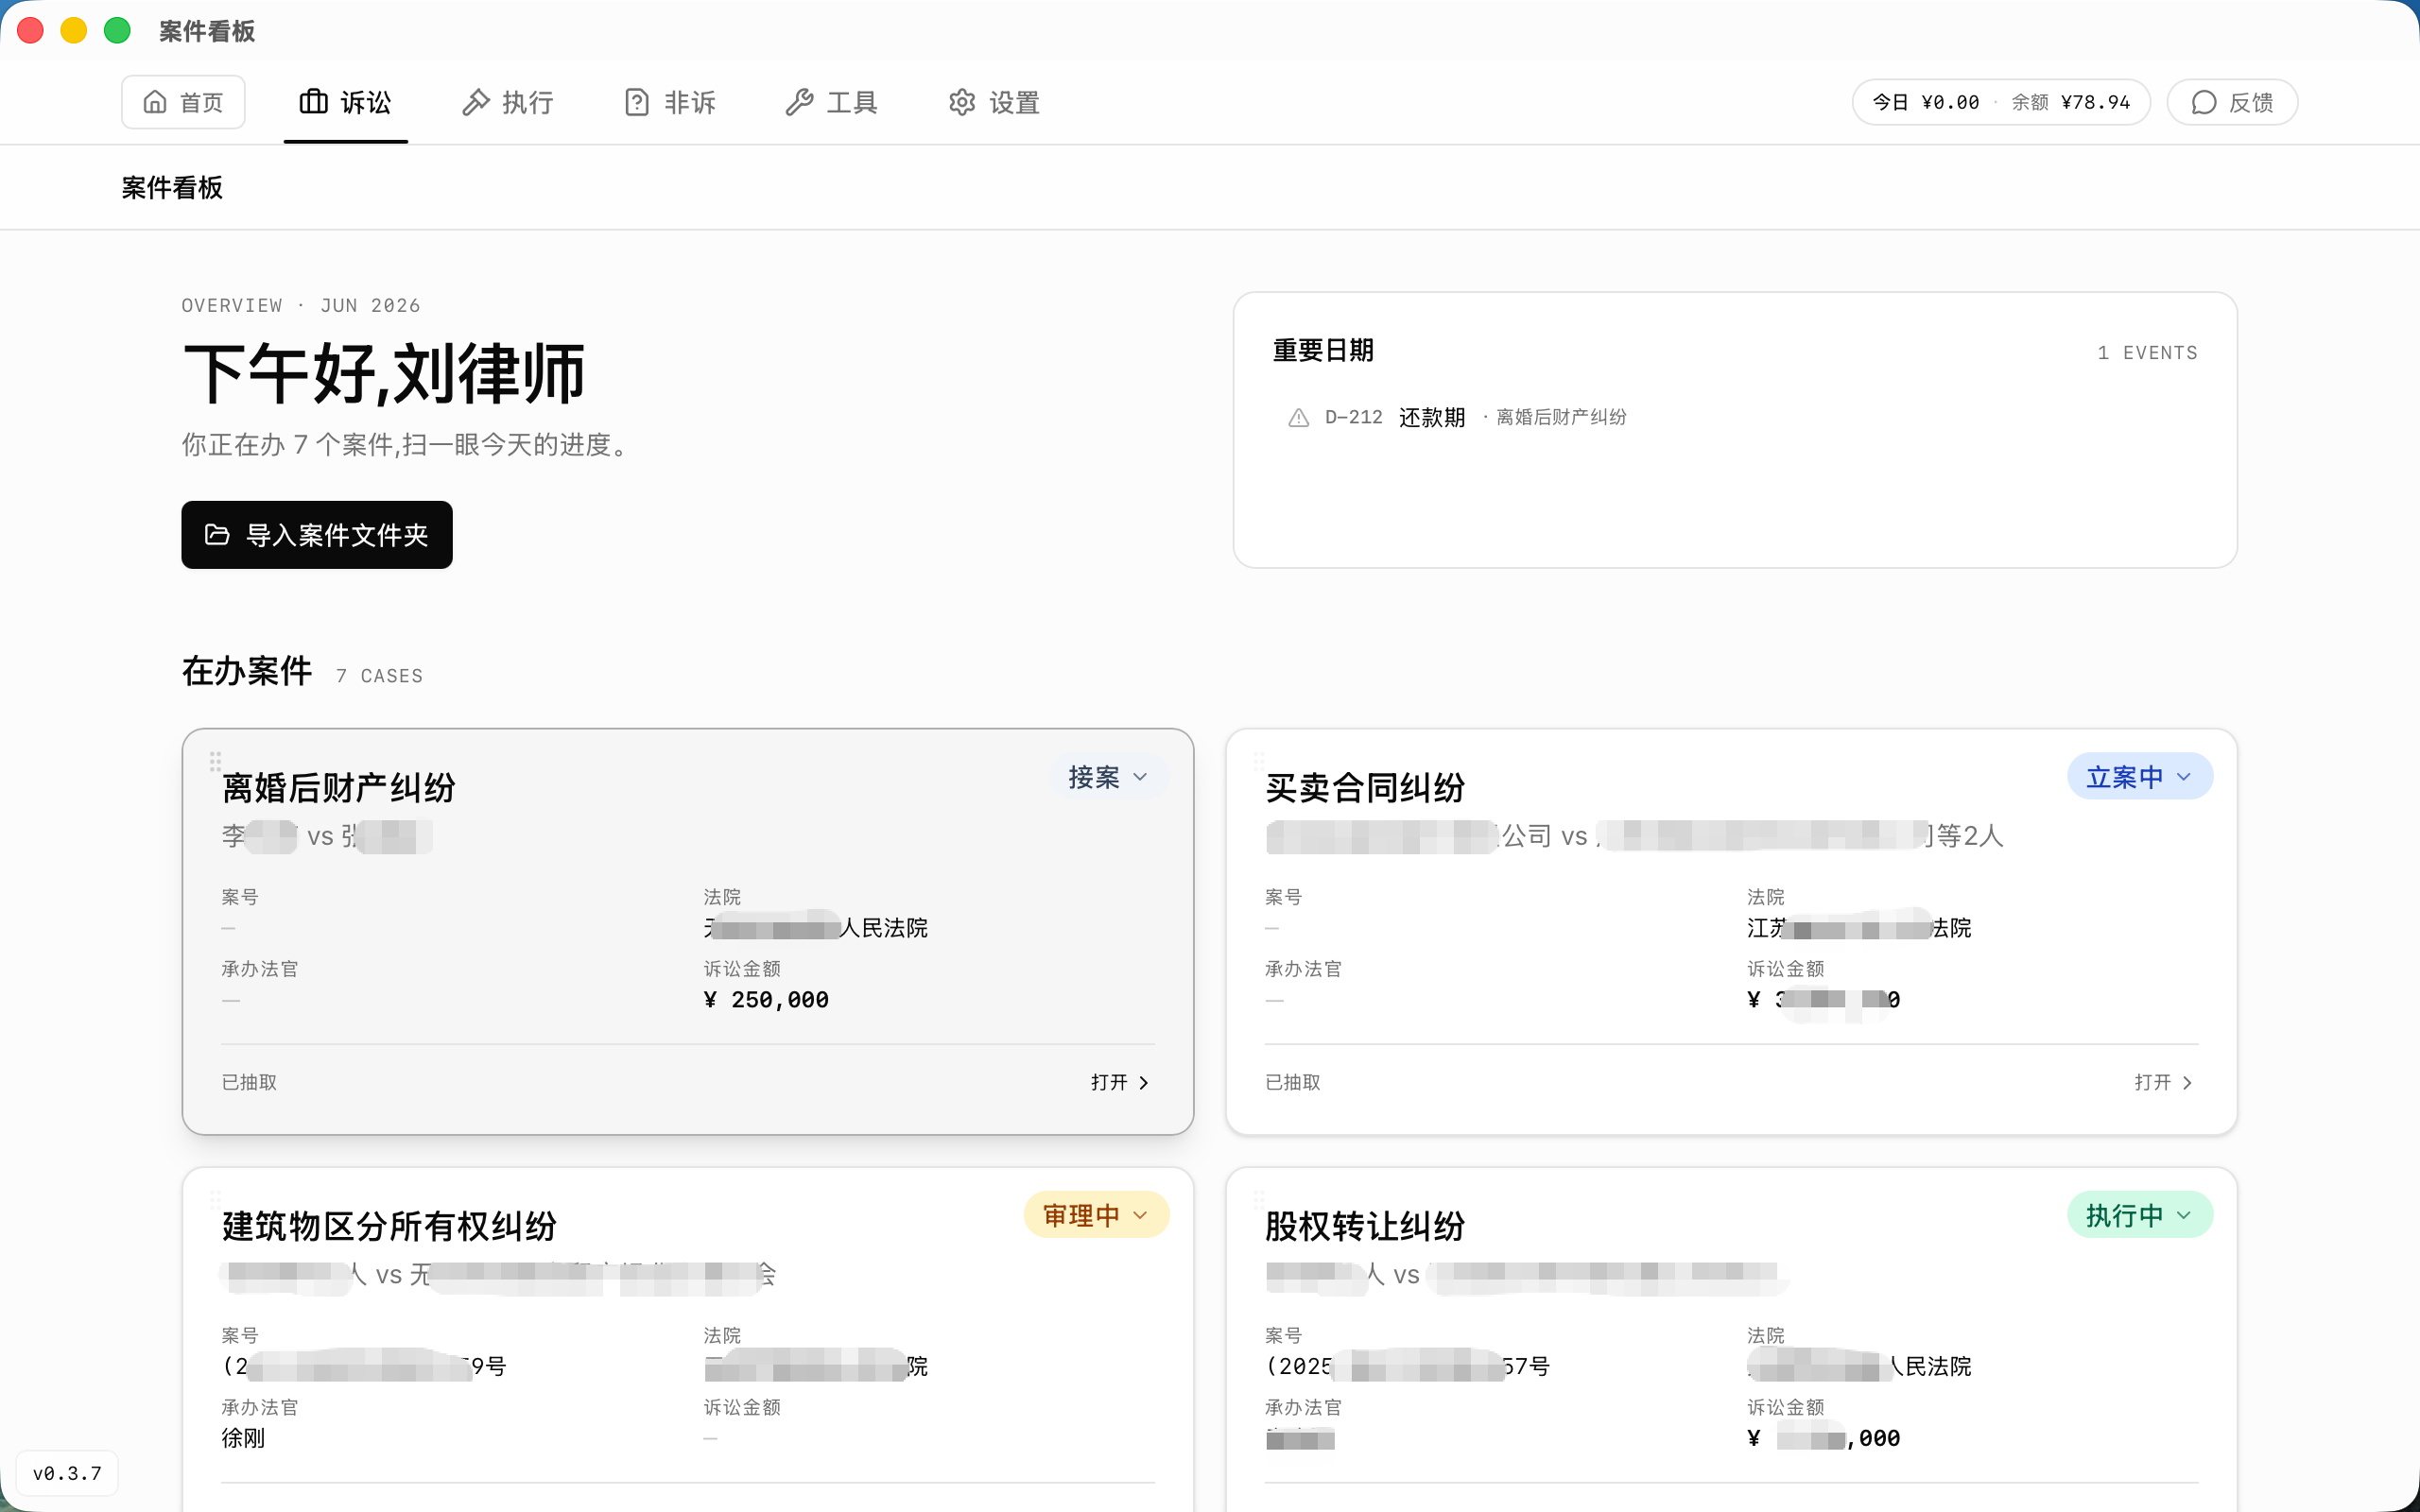Click the warning triangle icon beside D-212
The width and height of the screenshot is (2420, 1512).
[1298, 417]
